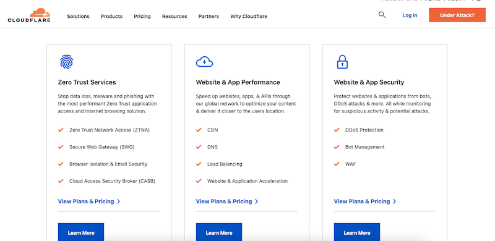Click checkmark beside DDoS Protection
Viewport: 495px width, 241px height.
pos(337,130)
